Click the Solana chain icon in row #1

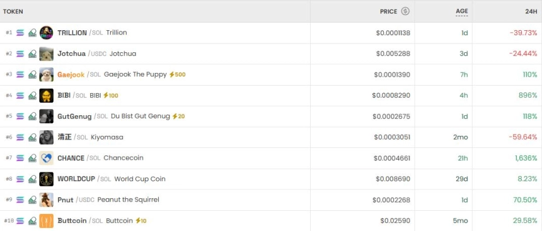[x=20, y=33]
